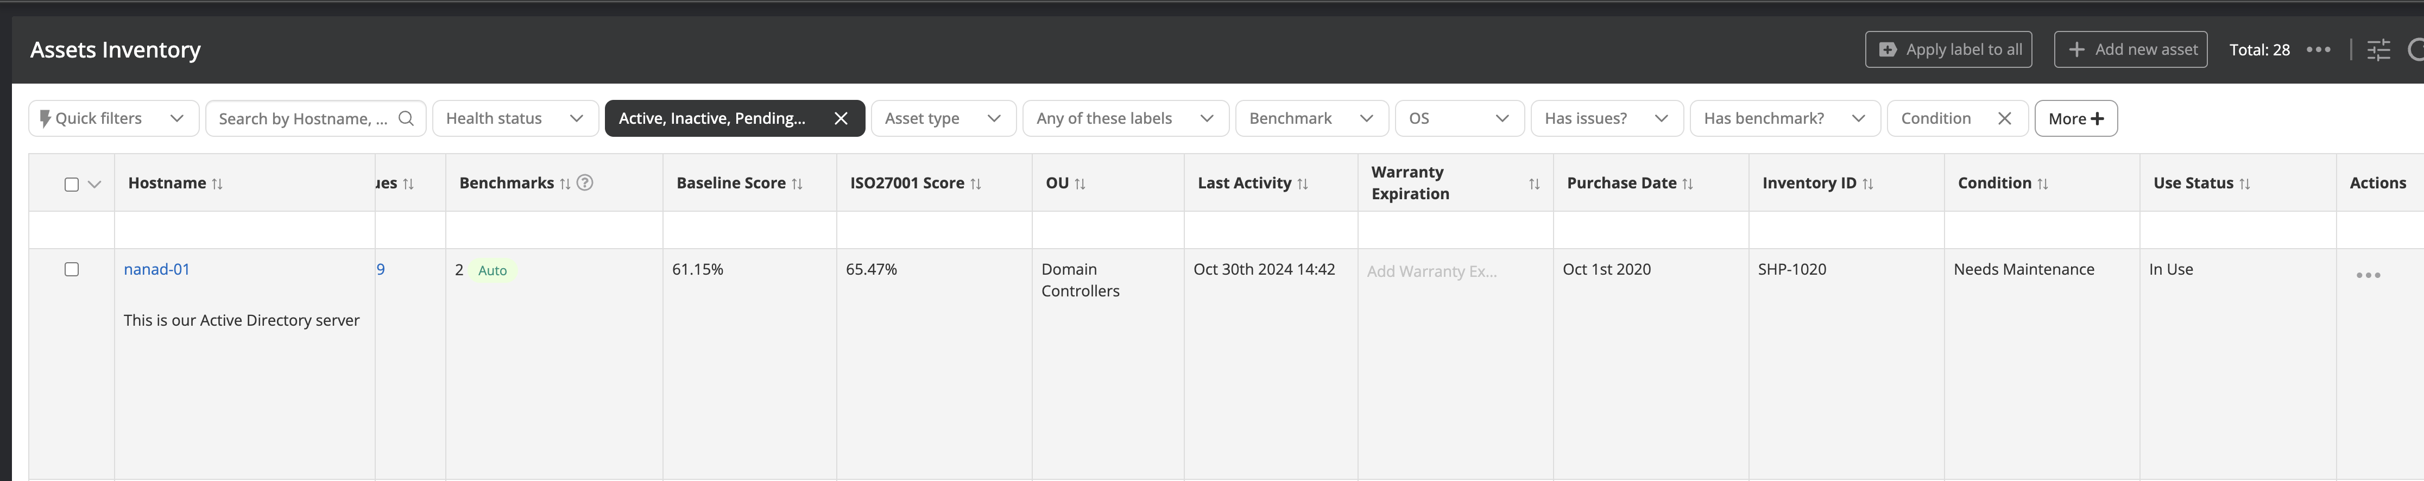Click the Benchmarks help question-mark icon
Viewport: 2424px width, 481px height.
pyautogui.click(x=584, y=182)
